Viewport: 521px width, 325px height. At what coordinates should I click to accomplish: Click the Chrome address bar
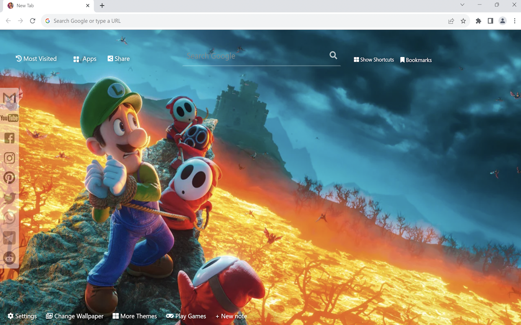(244, 21)
